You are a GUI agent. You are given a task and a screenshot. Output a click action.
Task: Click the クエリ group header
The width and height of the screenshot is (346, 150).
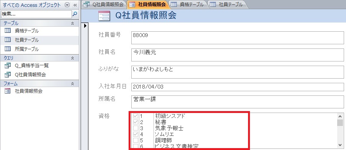point(40,58)
